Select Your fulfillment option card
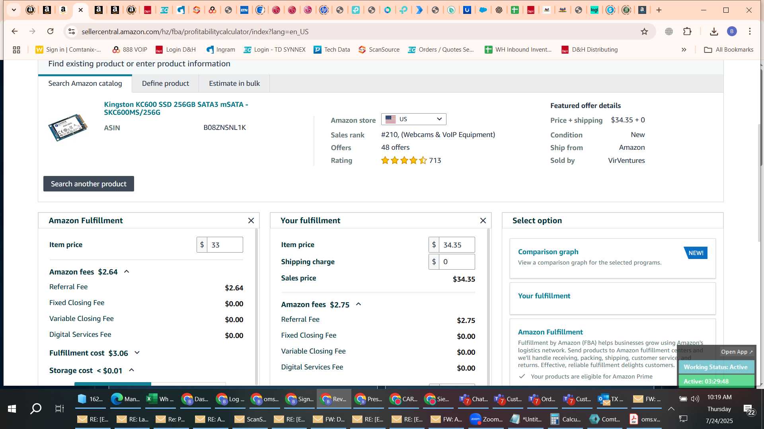The height and width of the screenshot is (429, 764). tap(612, 298)
